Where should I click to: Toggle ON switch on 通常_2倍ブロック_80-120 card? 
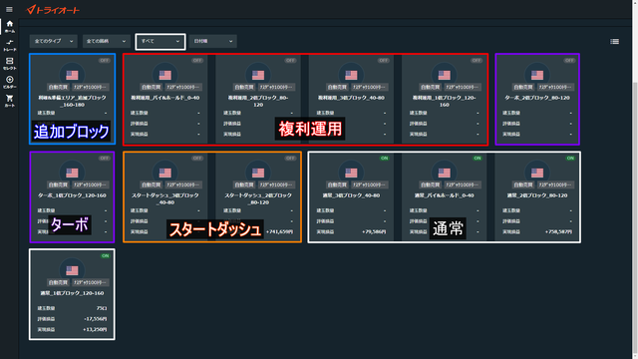(570, 158)
